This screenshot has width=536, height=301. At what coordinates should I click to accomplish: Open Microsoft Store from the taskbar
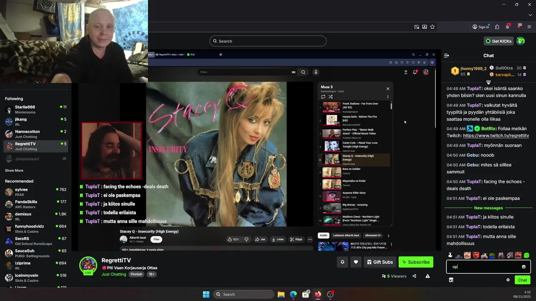click(x=306, y=294)
